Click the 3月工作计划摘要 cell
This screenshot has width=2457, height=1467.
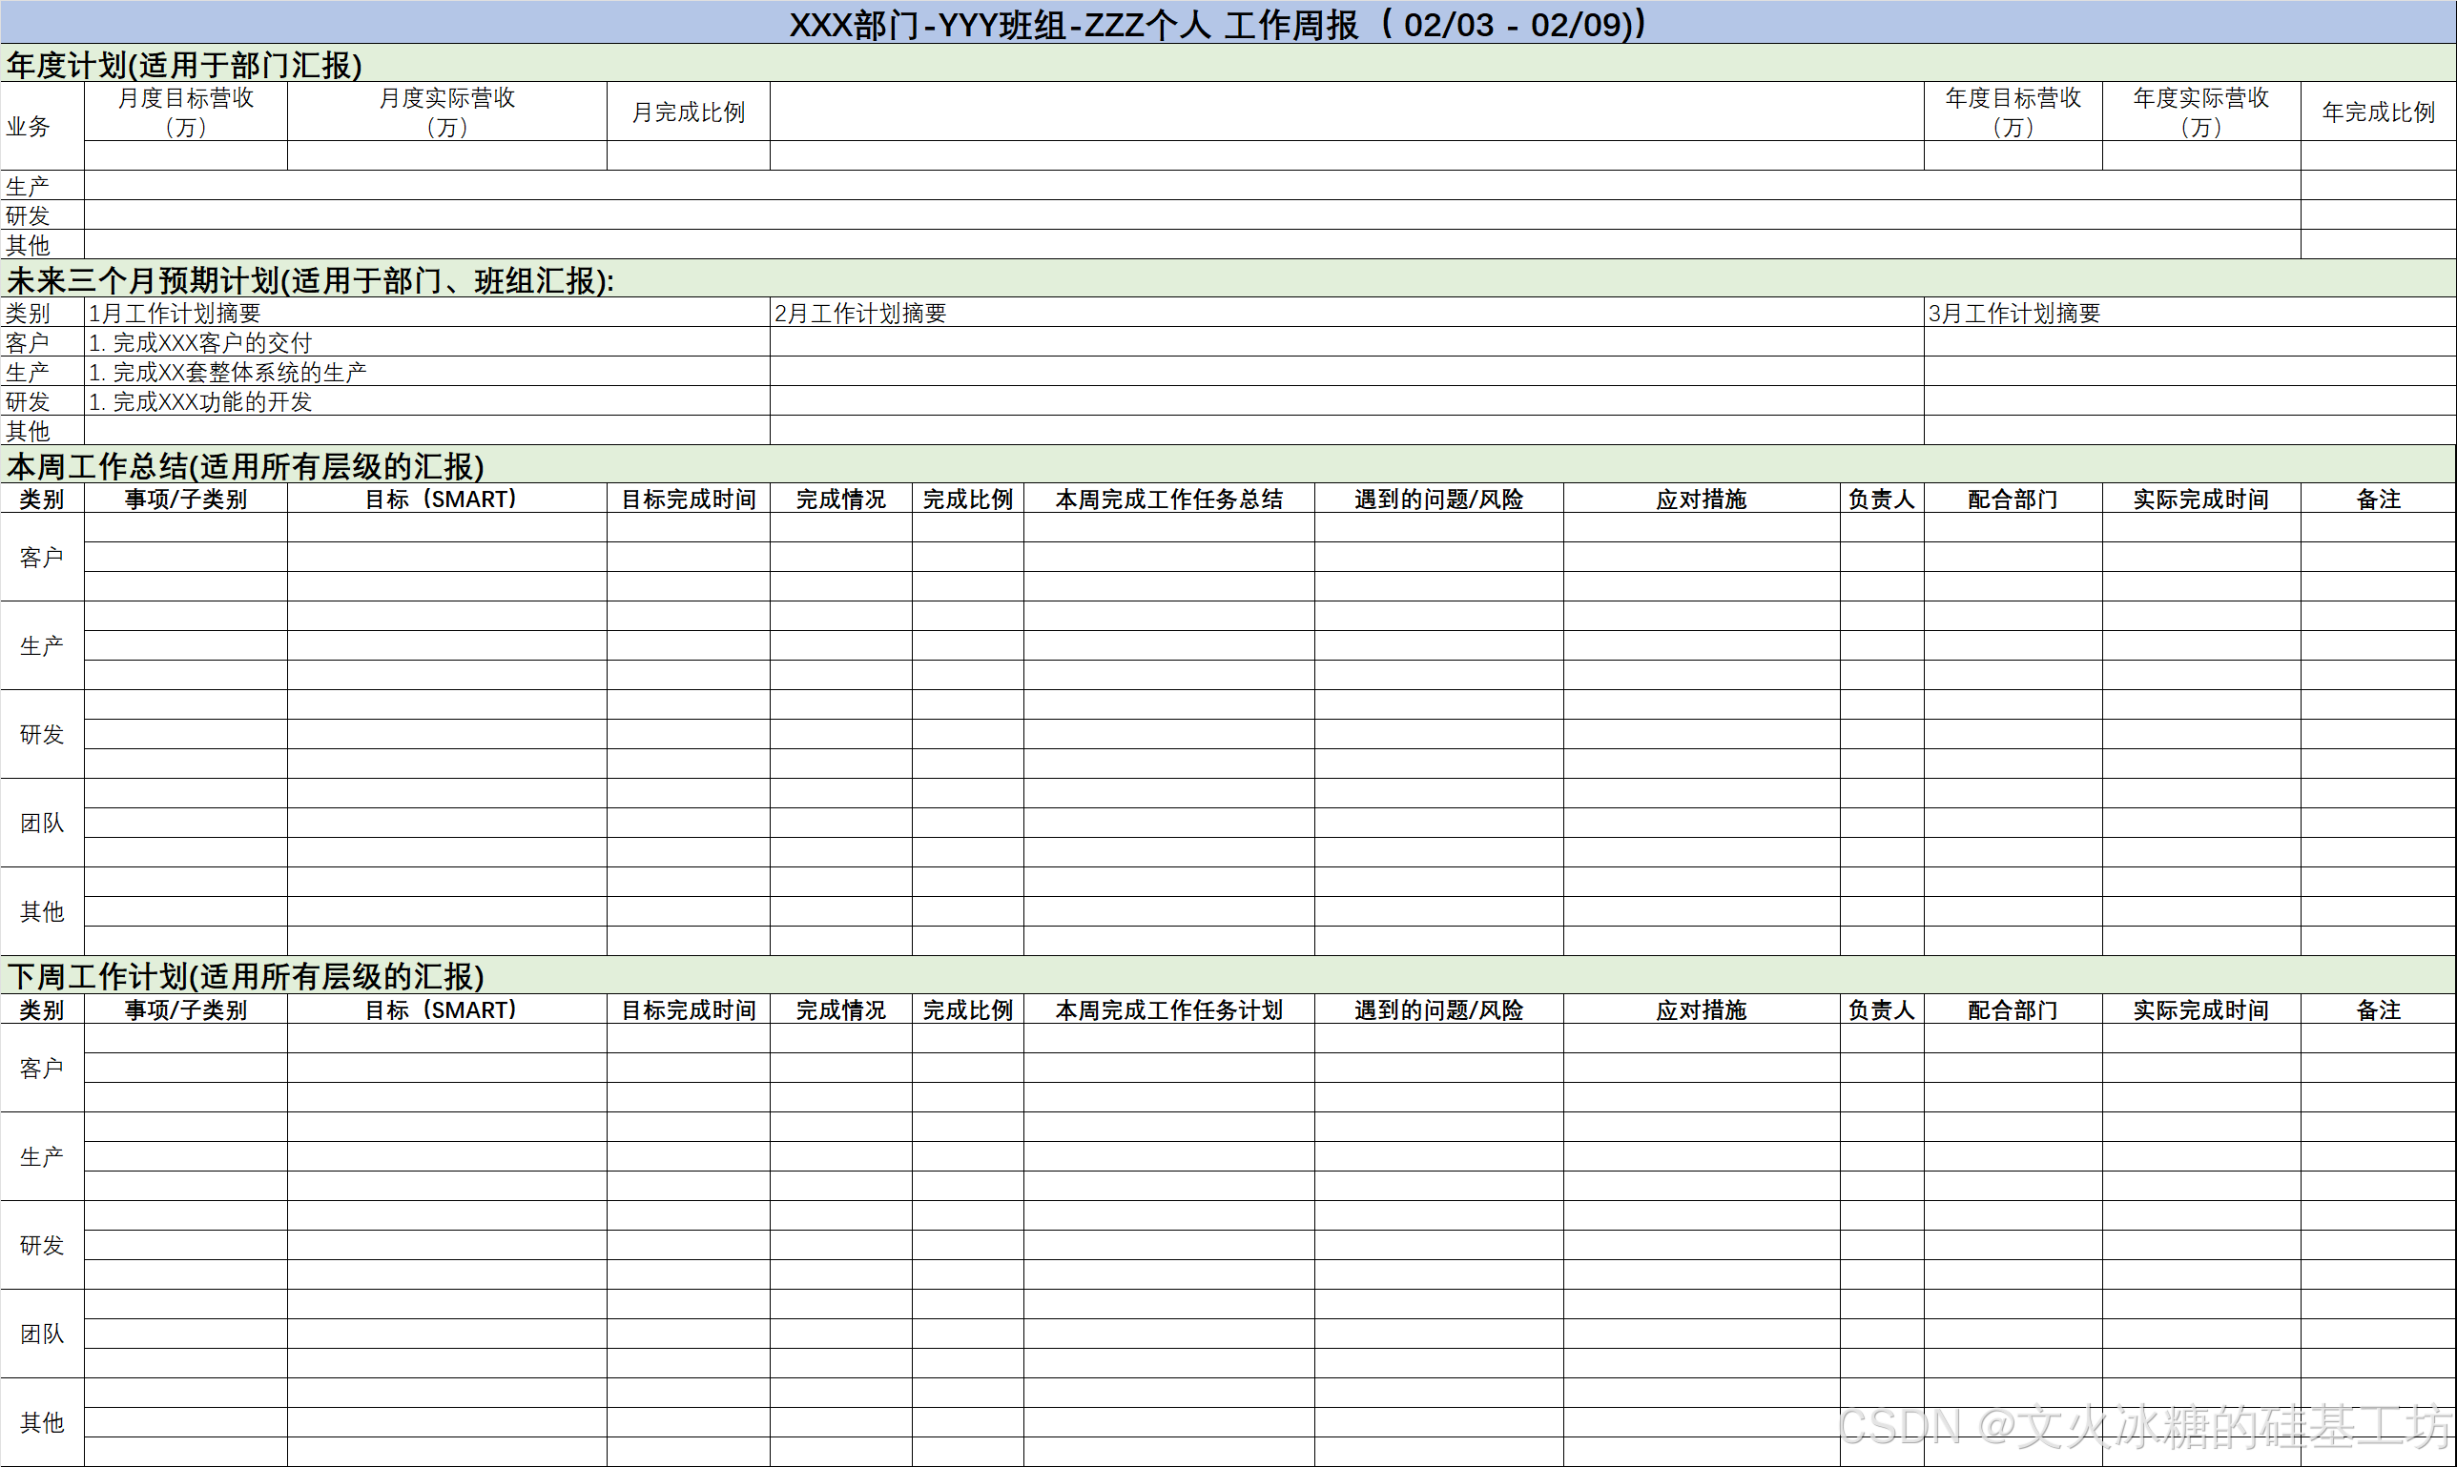coord(2013,313)
